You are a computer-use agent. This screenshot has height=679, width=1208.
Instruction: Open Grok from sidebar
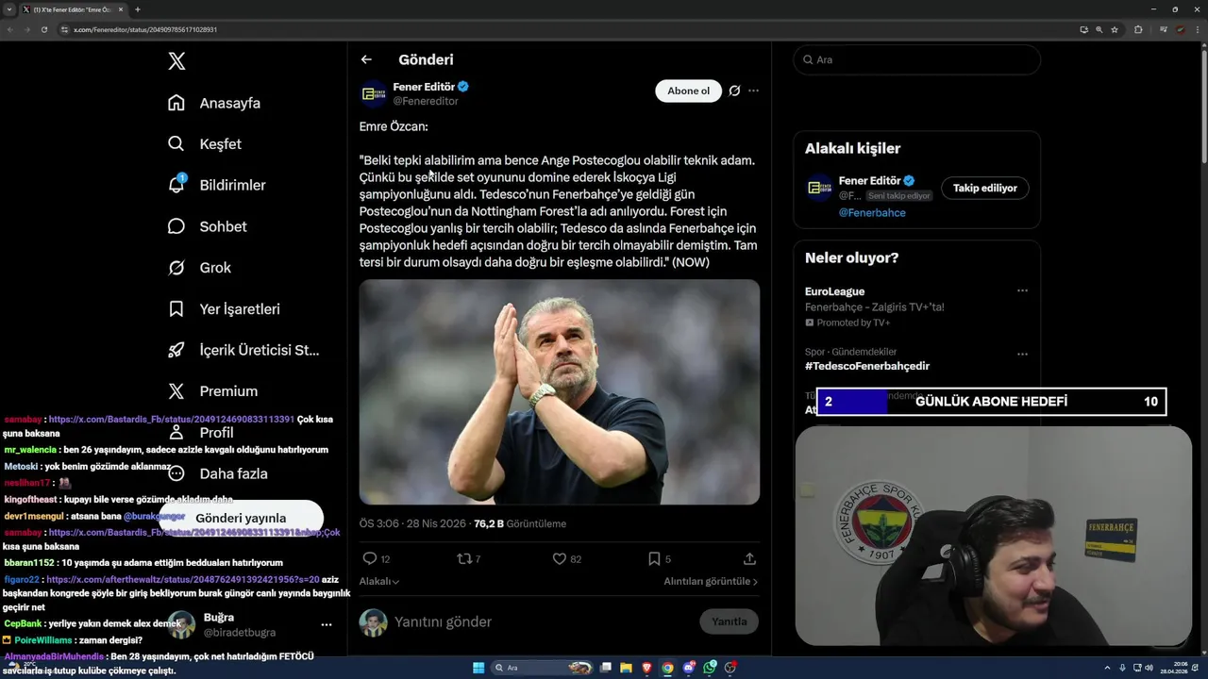(x=199, y=268)
